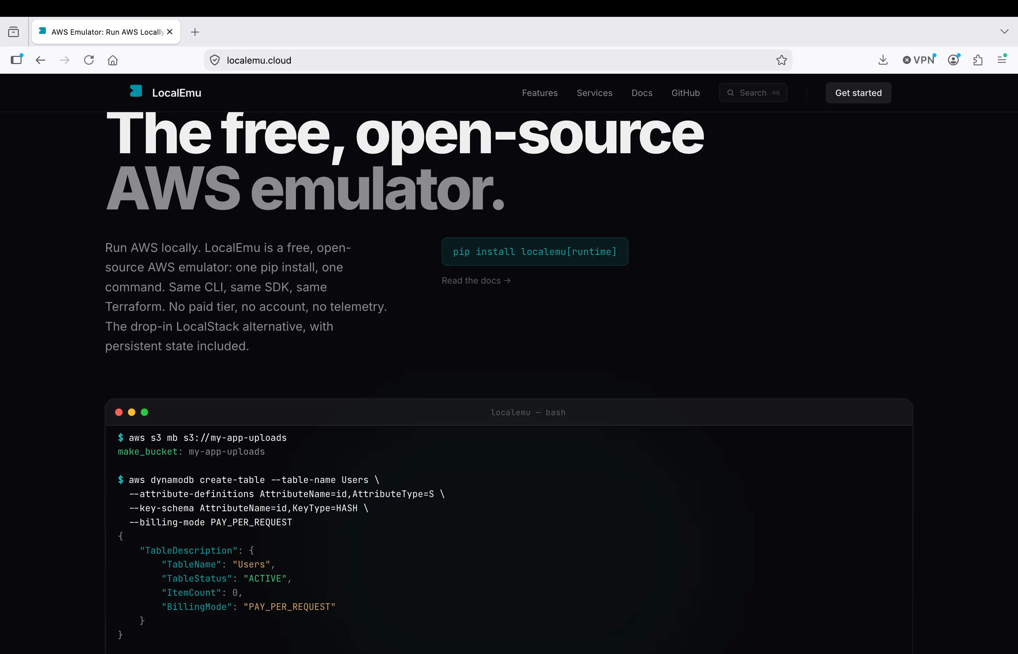
Task: Open the Docs nav link
Action: (x=642, y=93)
